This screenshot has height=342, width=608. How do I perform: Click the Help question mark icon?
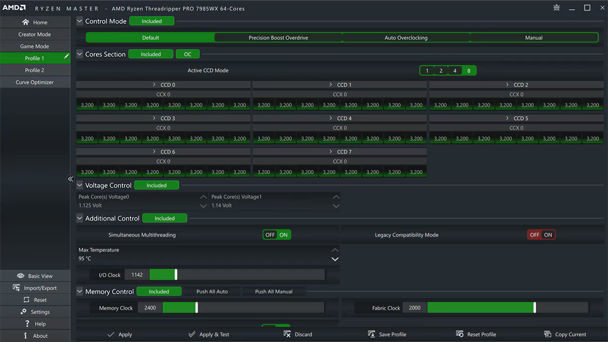pyautogui.click(x=27, y=324)
